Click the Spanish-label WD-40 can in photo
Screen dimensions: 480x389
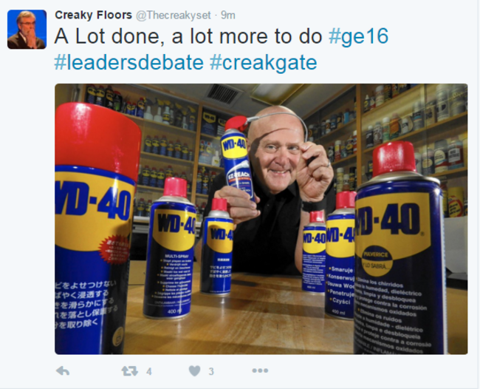click(x=400, y=248)
